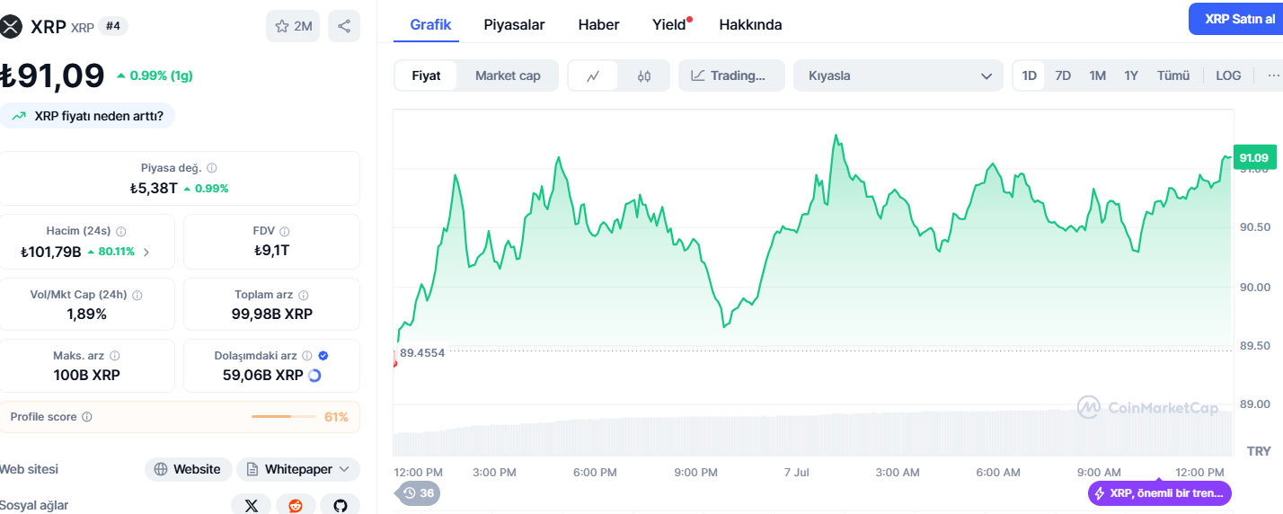The image size is (1283, 514).
Task: Select the 1Y time range
Action: [x=1131, y=75]
